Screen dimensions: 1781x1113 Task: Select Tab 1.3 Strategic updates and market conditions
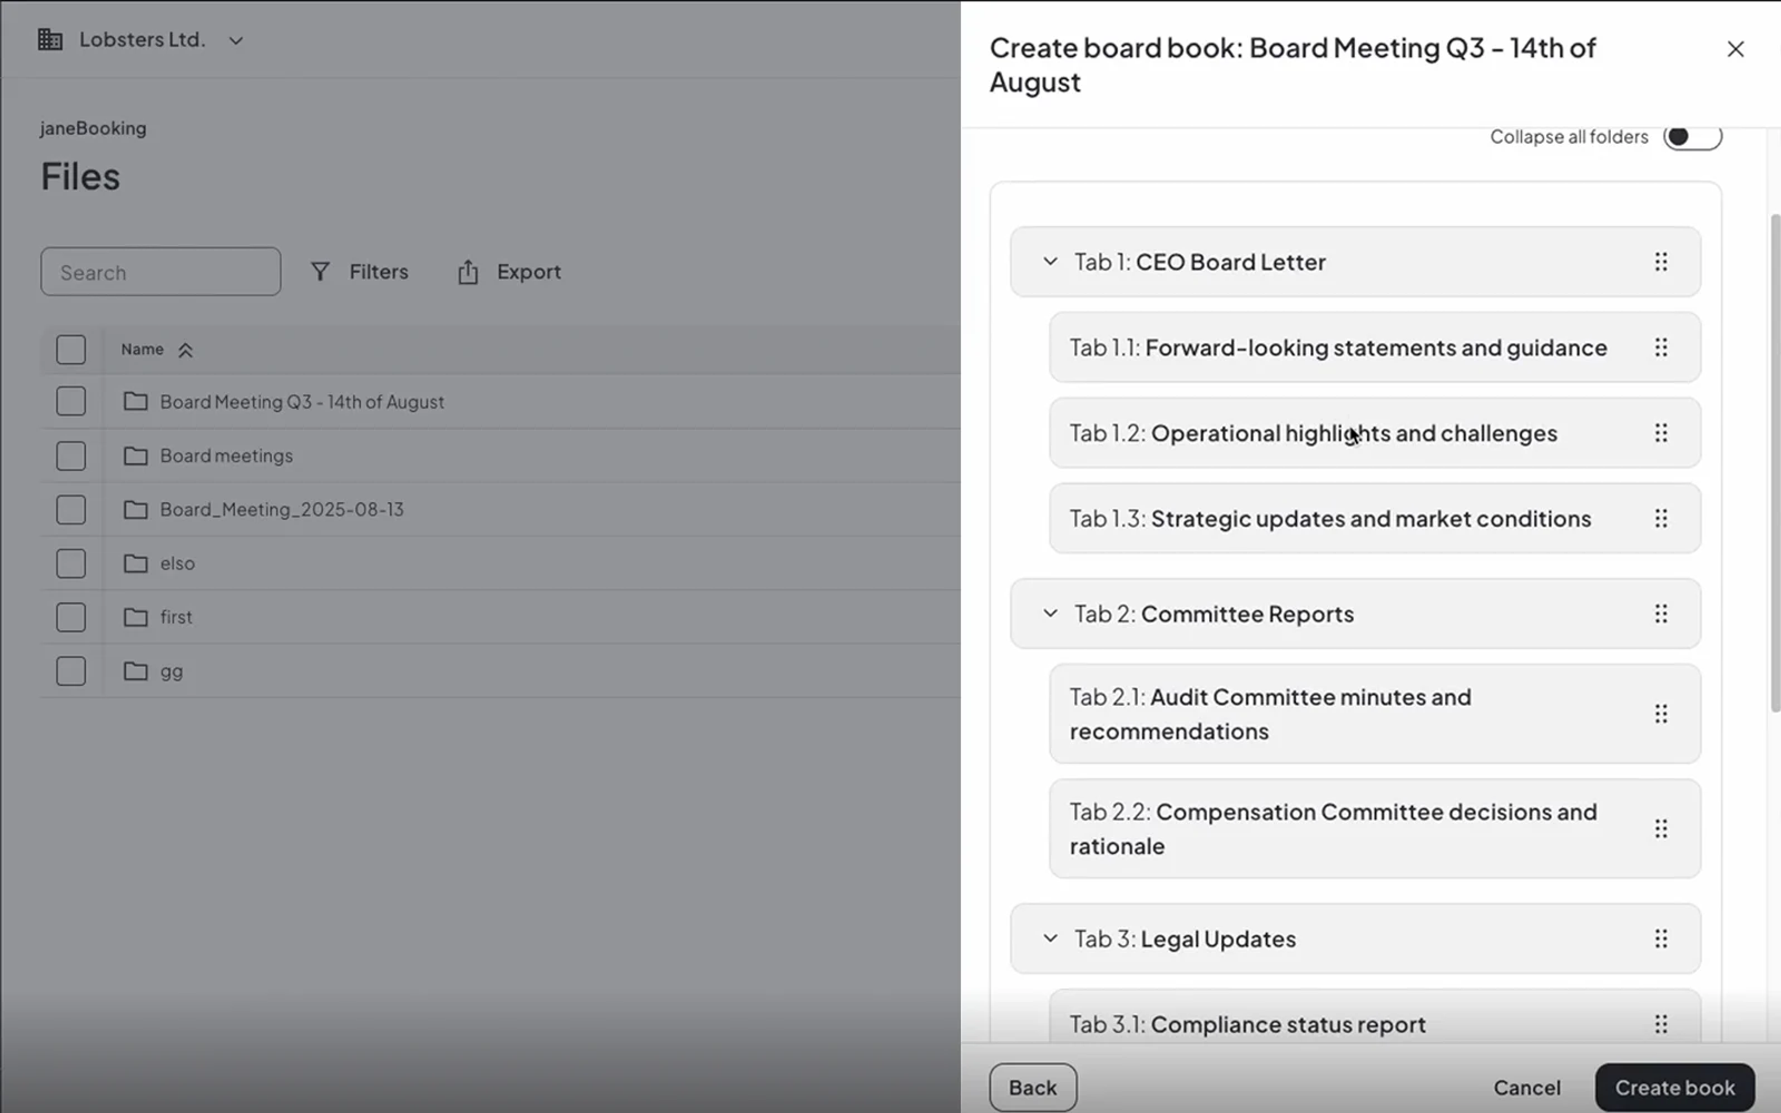(x=1374, y=518)
